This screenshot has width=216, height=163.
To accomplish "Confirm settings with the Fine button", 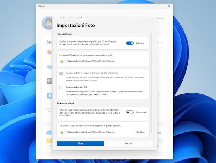I will tap(80, 143).
